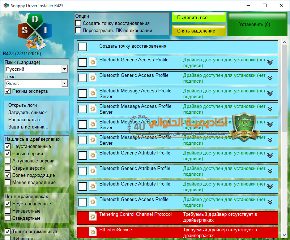Toggle the Режим эксперта checkbox
The height and width of the screenshot is (240, 290).
pyautogui.click(x=8, y=91)
